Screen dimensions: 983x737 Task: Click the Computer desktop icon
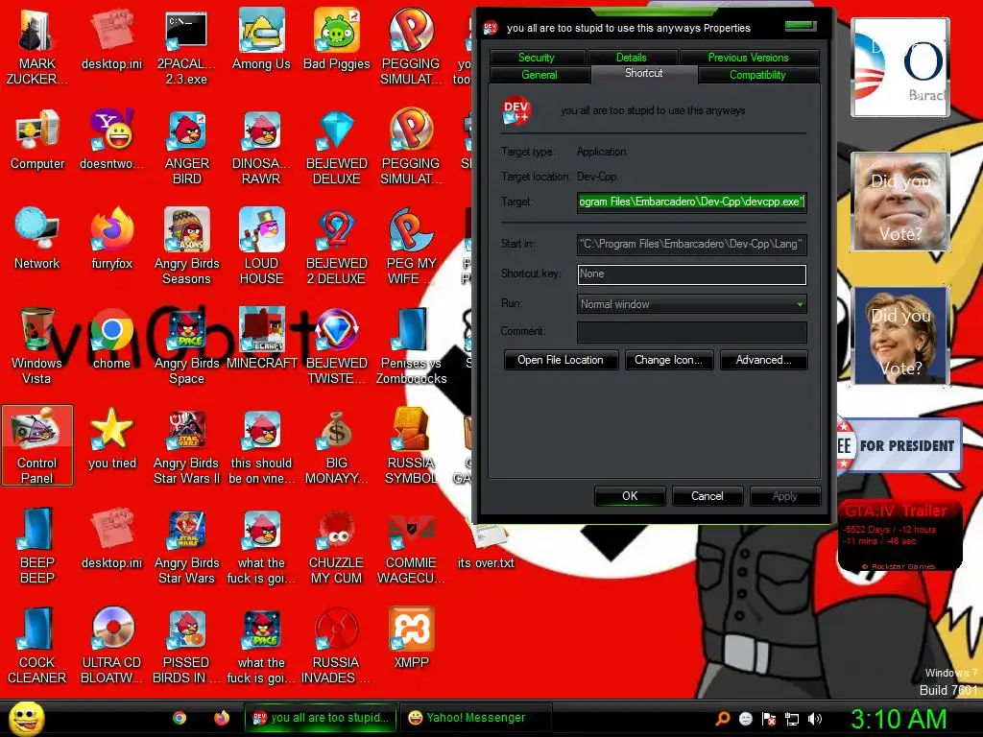click(x=37, y=139)
